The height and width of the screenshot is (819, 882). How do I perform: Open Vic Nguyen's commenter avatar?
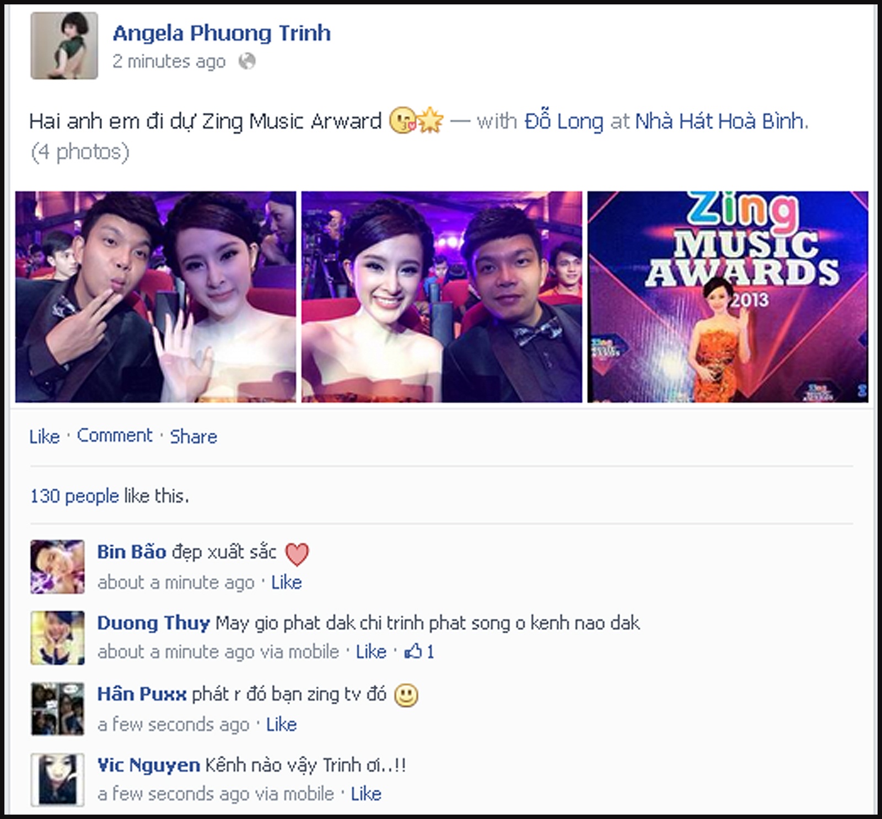pos(57,780)
